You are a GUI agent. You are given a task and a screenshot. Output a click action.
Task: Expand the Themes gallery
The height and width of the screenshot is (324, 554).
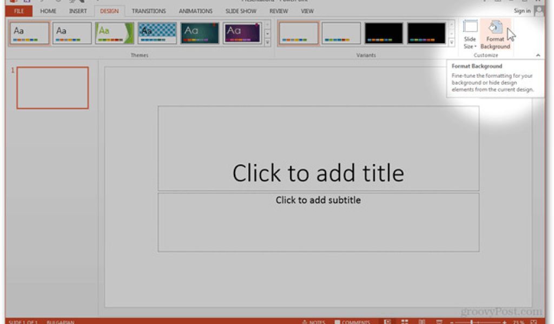coord(267,44)
